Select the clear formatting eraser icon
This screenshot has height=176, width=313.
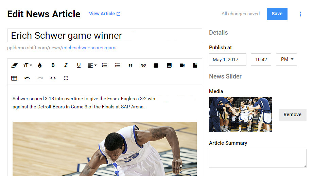[14, 65]
